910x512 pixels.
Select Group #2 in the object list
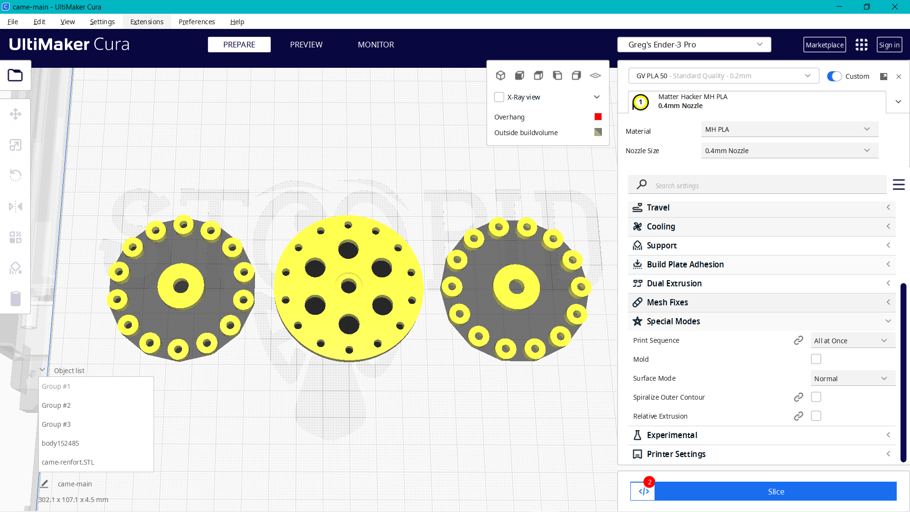(x=56, y=405)
